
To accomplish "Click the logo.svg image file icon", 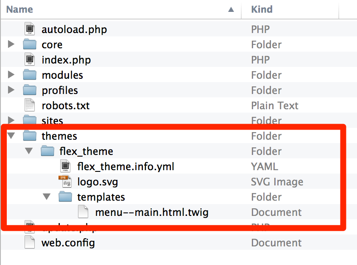I will click(65, 181).
